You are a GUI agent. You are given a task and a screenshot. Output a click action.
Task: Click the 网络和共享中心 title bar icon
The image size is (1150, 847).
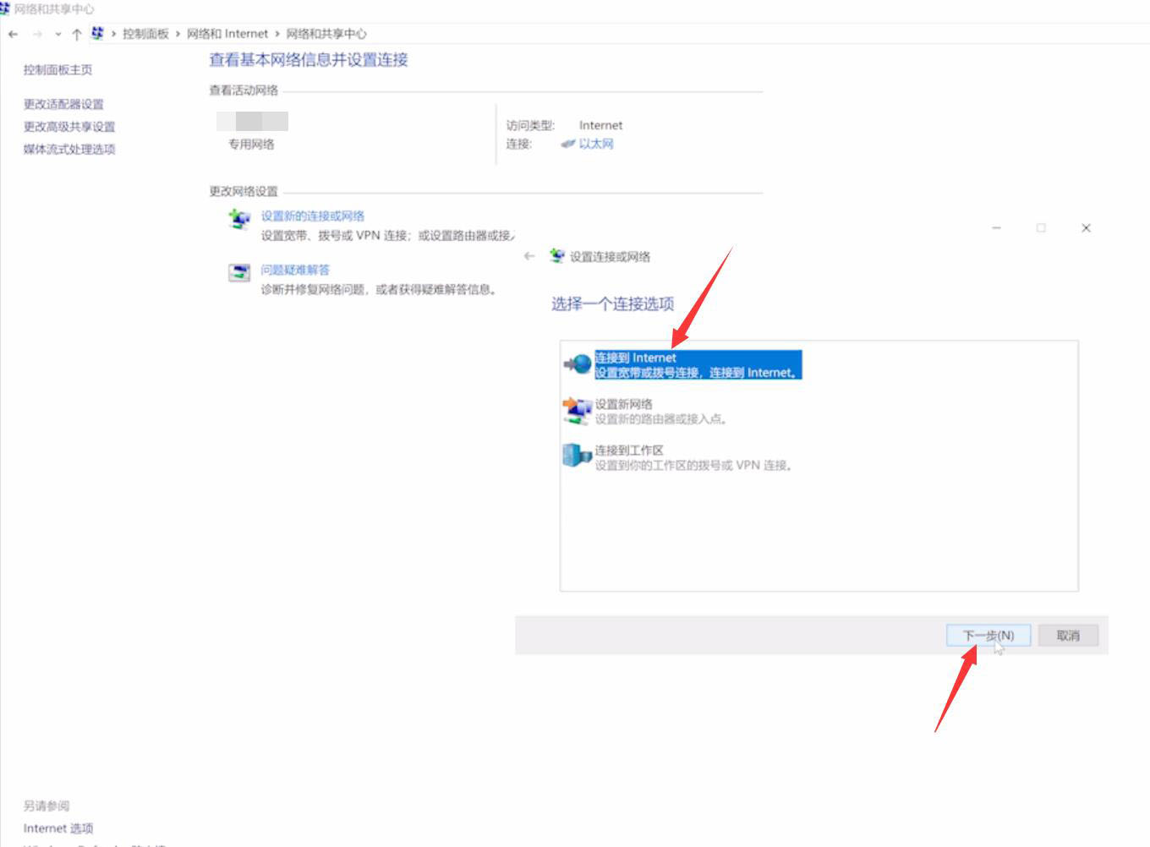coord(5,8)
